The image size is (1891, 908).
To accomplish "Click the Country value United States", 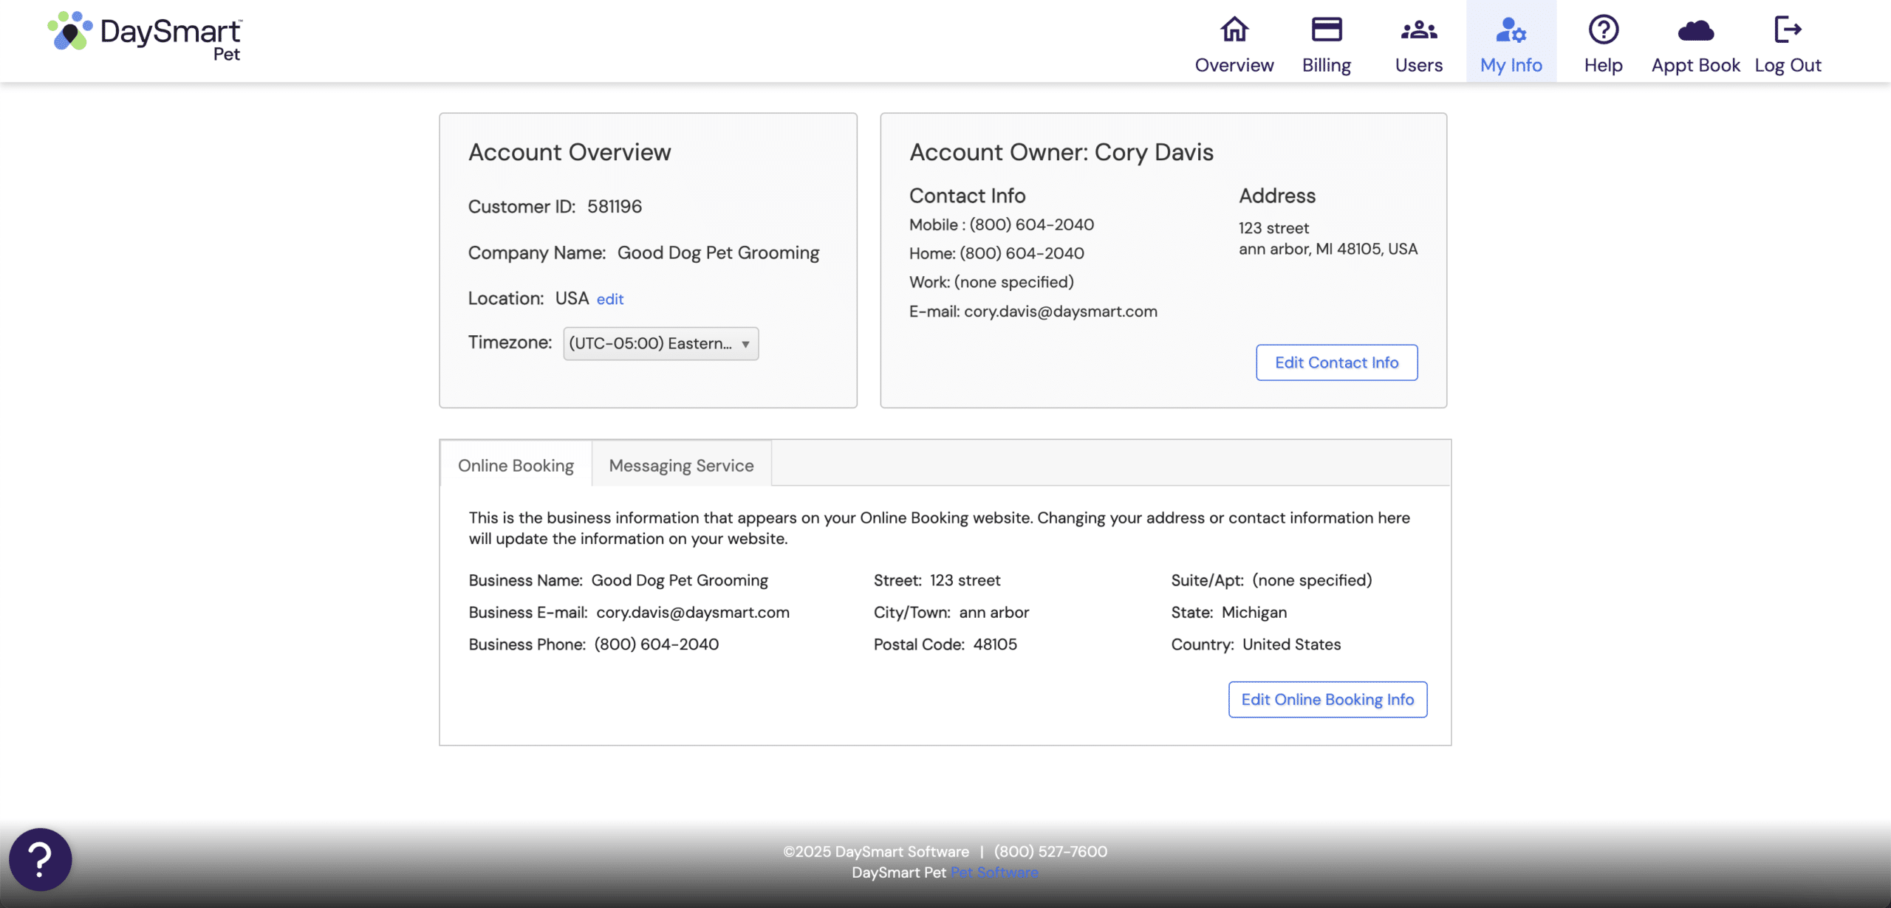I will pos(1292,644).
